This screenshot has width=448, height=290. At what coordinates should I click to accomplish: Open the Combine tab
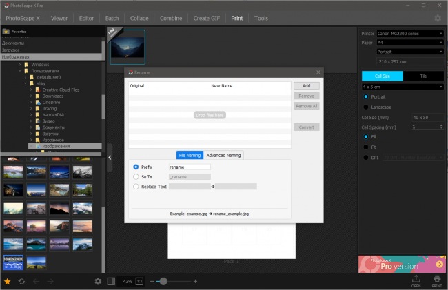click(x=171, y=19)
